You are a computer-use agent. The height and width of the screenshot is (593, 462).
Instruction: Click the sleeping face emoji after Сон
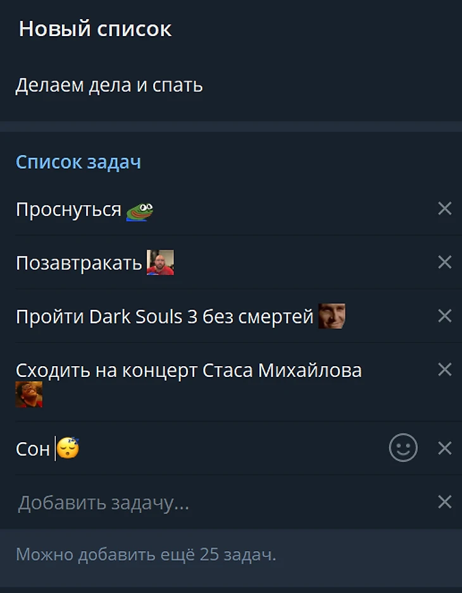68,448
